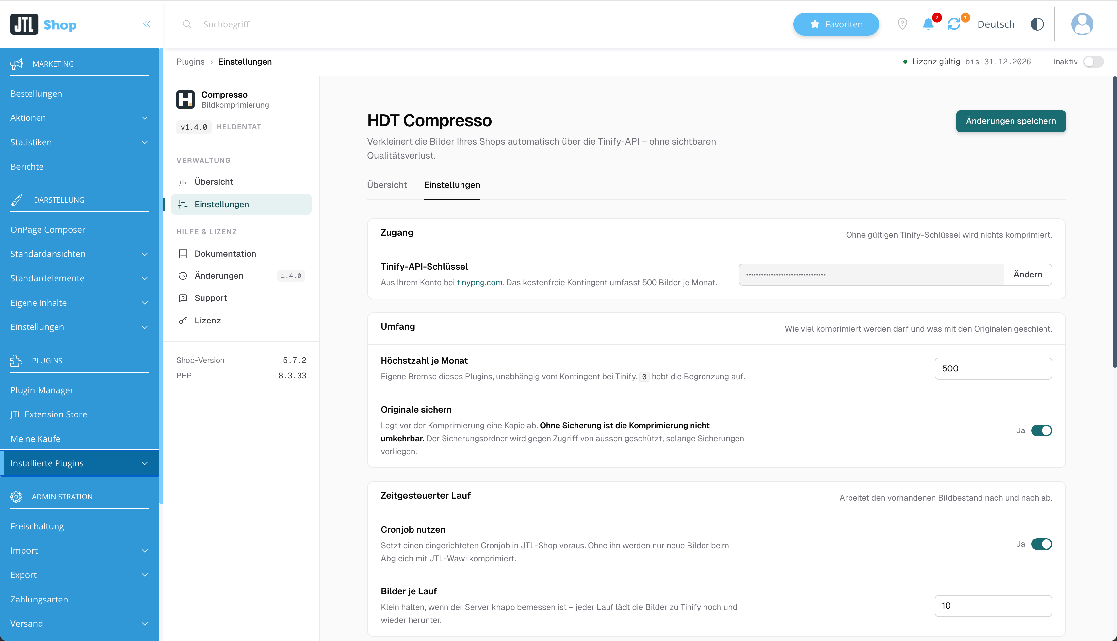Click the Höchstzahl je Monat field
Image resolution: width=1117 pixels, height=641 pixels.
pyautogui.click(x=993, y=368)
